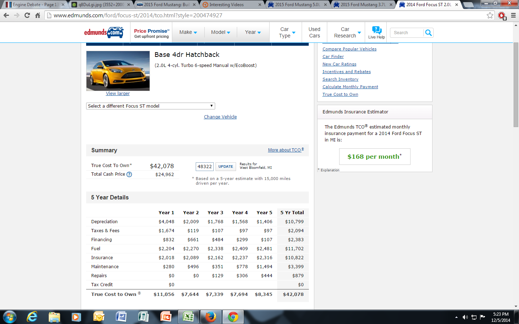This screenshot has width=519, height=324.
Task: Open the browser home page icon
Action: click(37, 15)
